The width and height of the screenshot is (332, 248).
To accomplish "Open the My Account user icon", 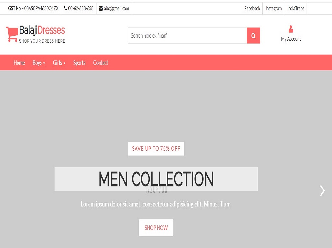I will (x=291, y=29).
